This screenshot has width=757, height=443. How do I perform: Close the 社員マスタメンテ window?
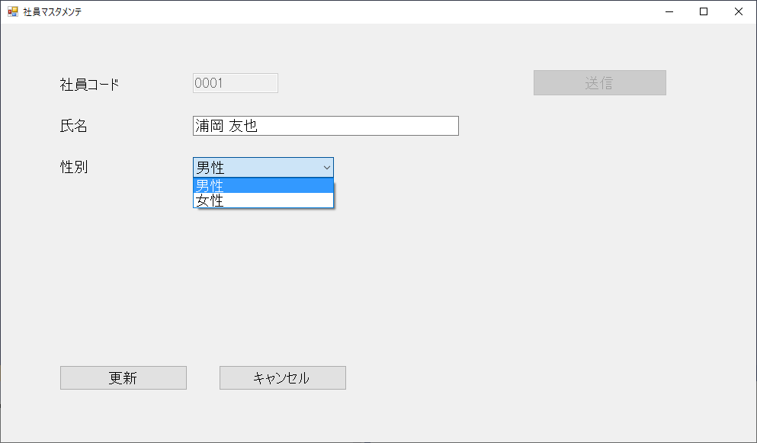(738, 11)
